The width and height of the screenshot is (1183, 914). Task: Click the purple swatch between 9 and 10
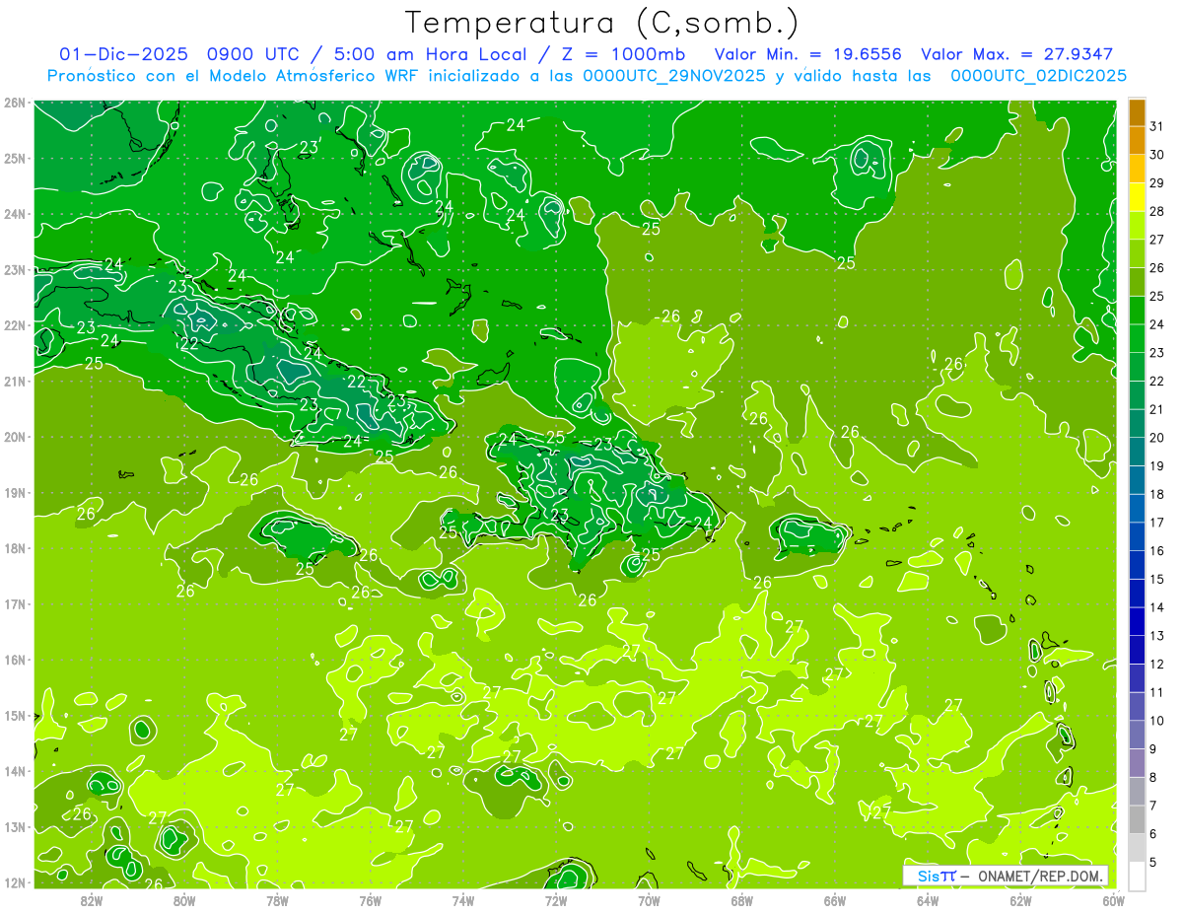[x=1137, y=735]
